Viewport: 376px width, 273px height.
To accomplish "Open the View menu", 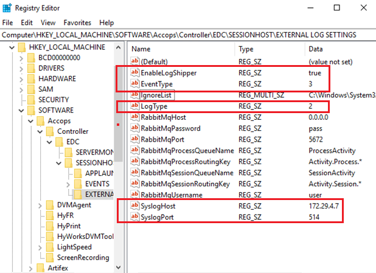I will [48, 22].
